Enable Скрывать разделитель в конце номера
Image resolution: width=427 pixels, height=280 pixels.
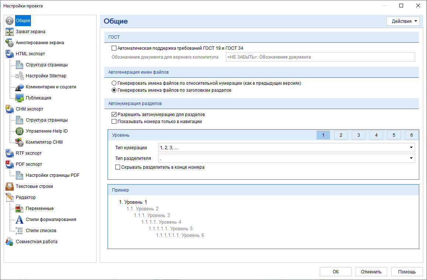click(x=118, y=167)
